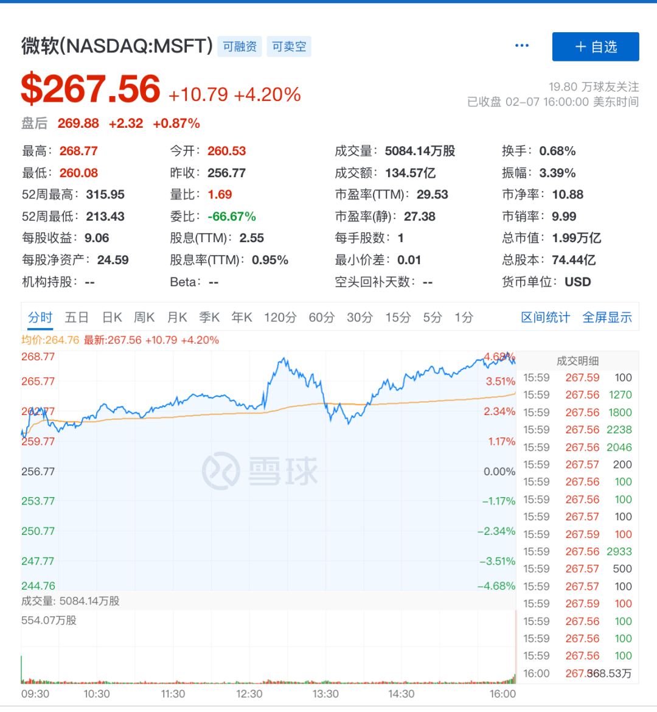Select the 季K chart tab
The width and height of the screenshot is (657, 712).
click(209, 317)
